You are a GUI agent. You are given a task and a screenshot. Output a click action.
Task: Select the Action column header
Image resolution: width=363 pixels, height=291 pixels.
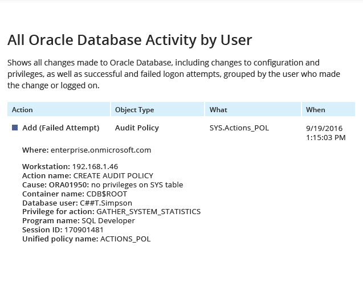[59, 109]
